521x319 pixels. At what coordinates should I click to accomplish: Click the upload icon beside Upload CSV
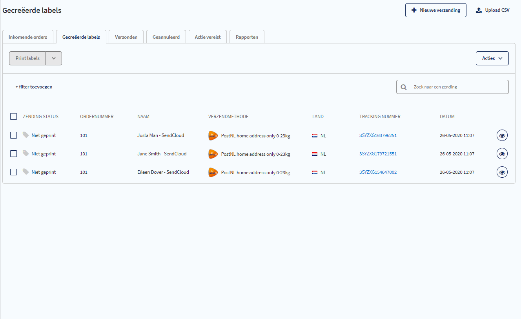(x=479, y=10)
